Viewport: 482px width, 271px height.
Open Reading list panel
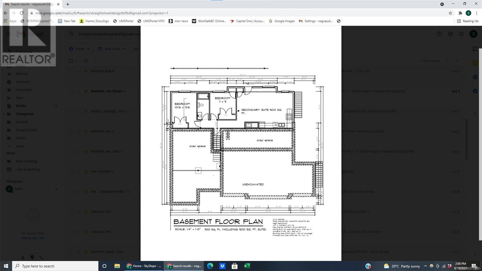(468, 21)
